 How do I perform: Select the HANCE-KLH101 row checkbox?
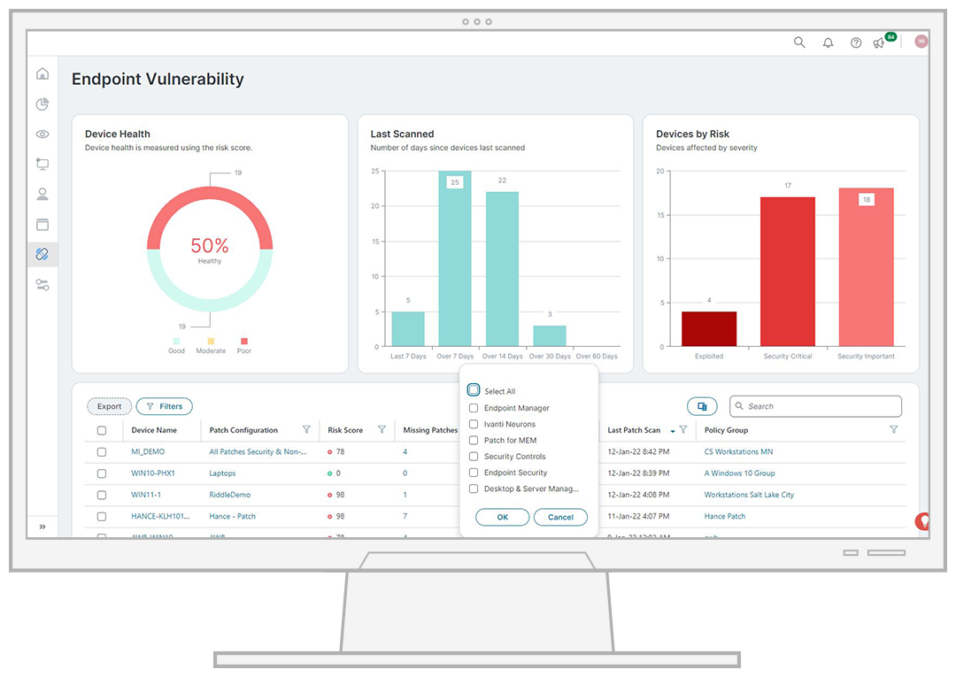coord(102,516)
